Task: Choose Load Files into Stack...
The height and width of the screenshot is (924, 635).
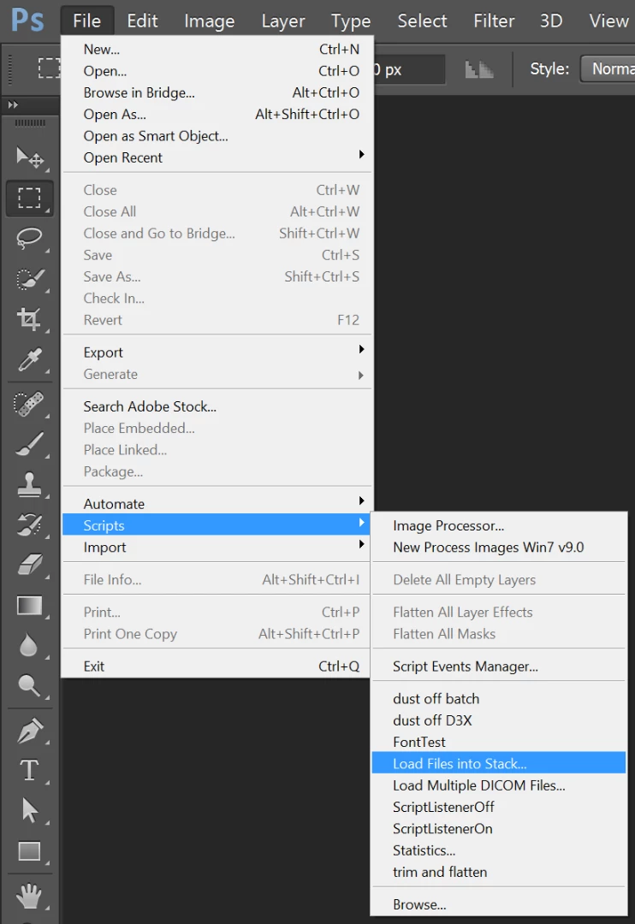Action: (499, 764)
